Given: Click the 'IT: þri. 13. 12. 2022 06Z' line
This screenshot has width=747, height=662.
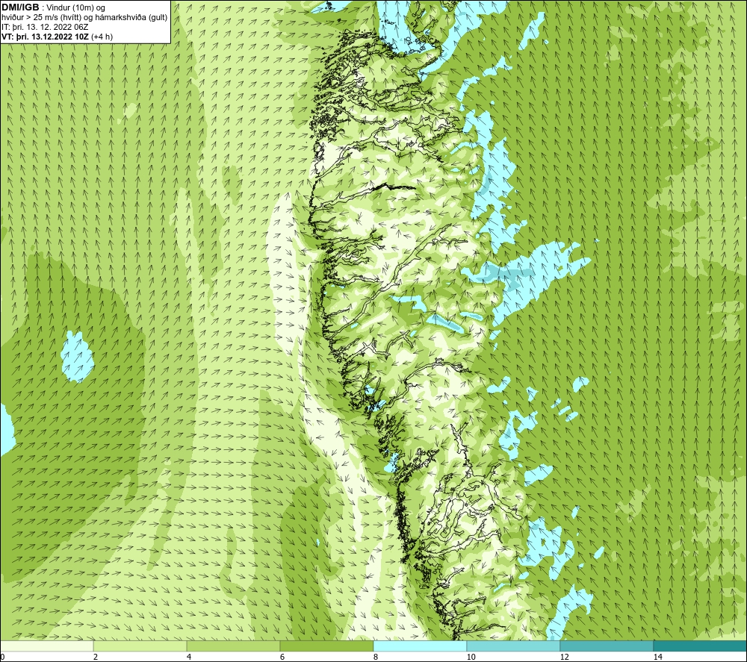Looking at the screenshot, I should pyautogui.click(x=45, y=27).
